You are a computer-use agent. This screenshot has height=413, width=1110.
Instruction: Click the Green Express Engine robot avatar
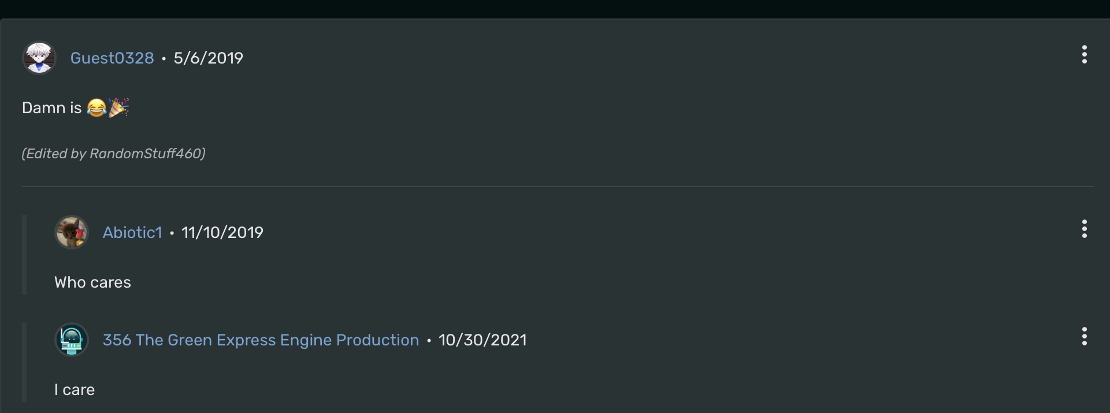tap(71, 340)
